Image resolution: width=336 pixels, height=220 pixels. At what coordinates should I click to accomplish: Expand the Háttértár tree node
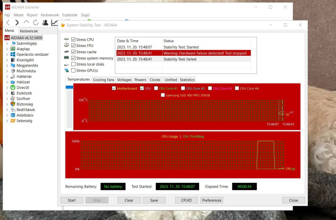click(x=7, y=77)
